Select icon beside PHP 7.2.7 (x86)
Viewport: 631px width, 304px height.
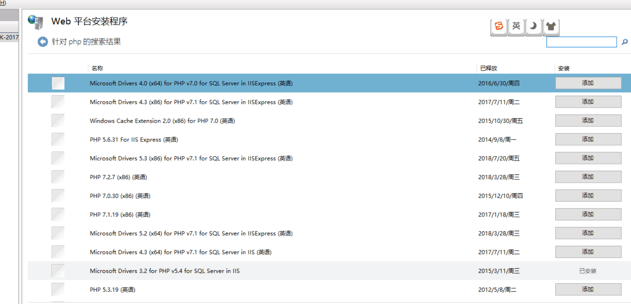click(58, 177)
